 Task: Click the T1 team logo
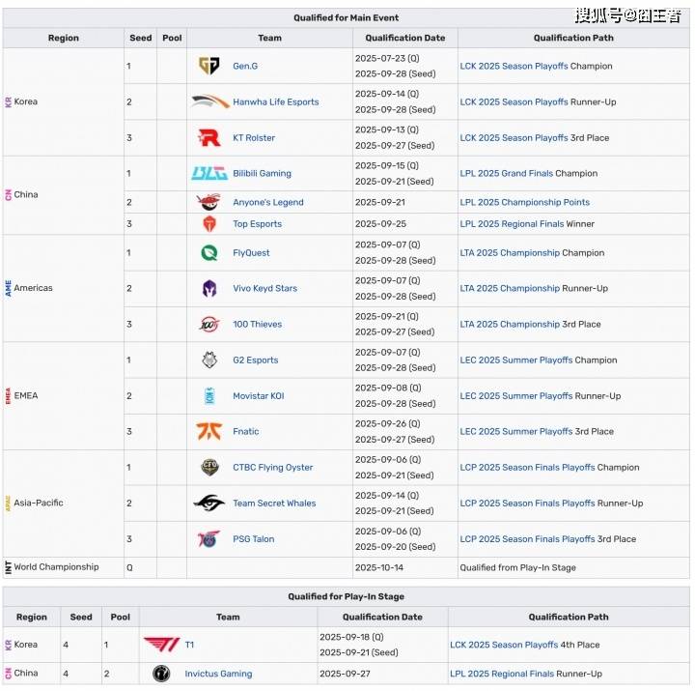click(161, 645)
